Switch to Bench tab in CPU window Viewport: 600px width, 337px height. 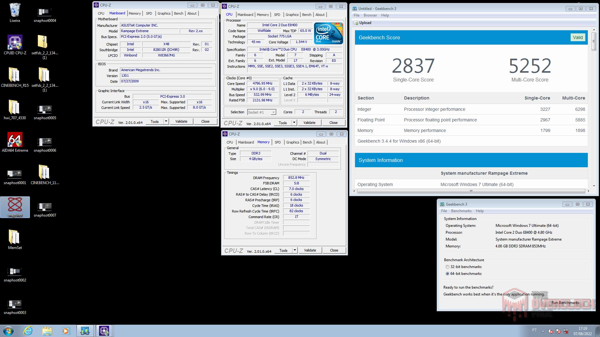pyautogui.click(x=307, y=15)
